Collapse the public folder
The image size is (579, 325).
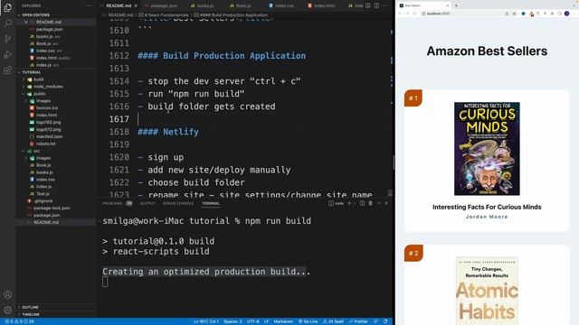tap(40, 94)
